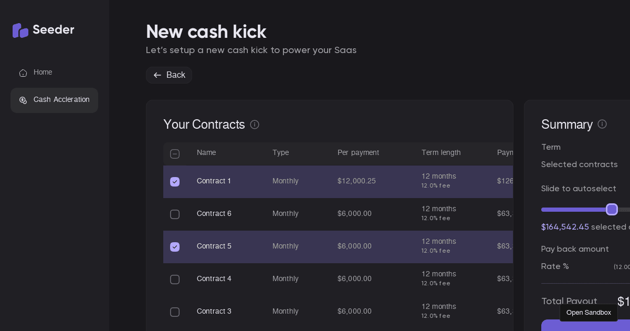
Task: Check the Contract 6 checkbox
Action: point(175,214)
